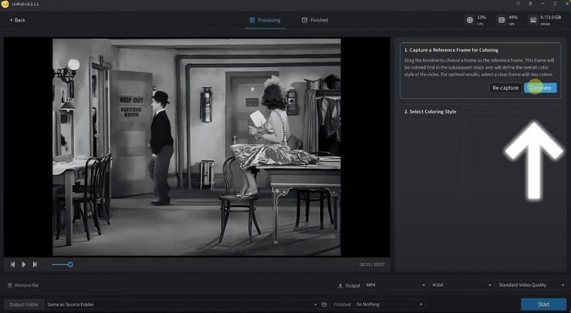Click the Generate button

pos(540,88)
